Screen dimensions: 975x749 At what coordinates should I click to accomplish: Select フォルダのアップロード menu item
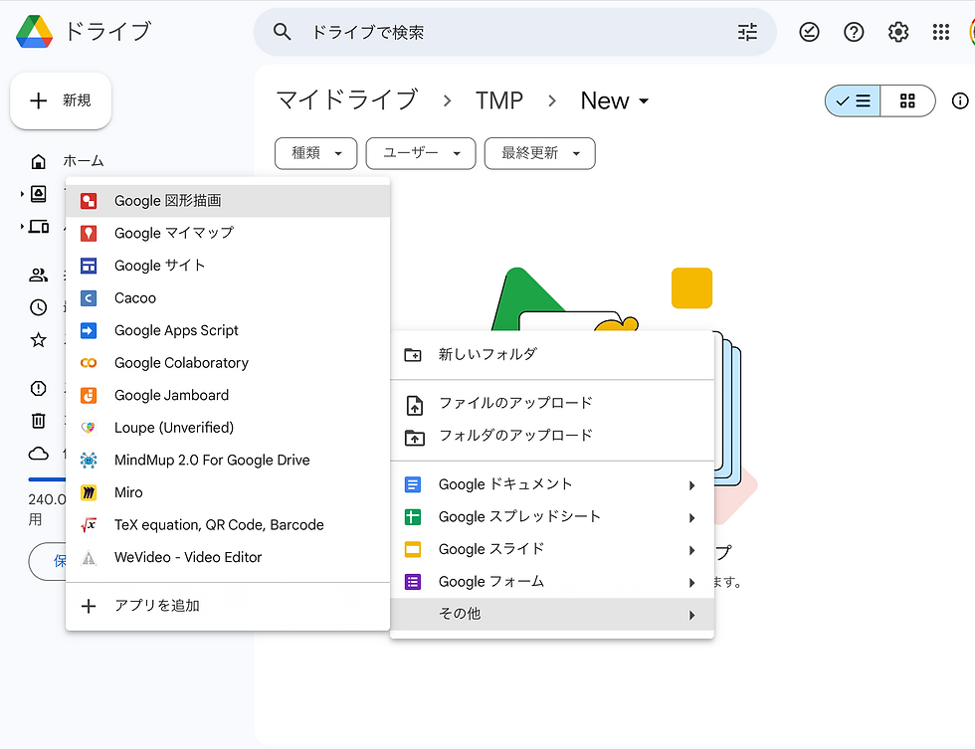pyautogui.click(x=552, y=436)
